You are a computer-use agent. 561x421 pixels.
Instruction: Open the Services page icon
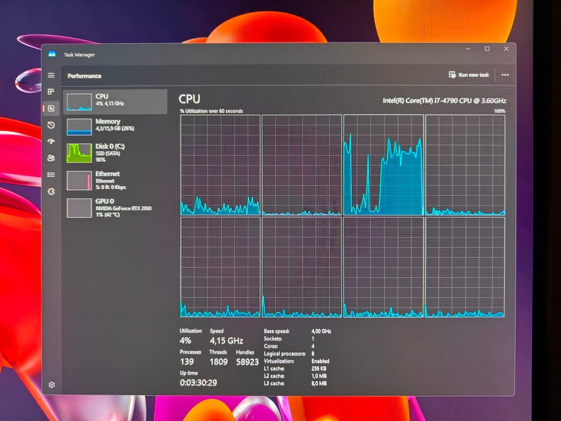pyautogui.click(x=51, y=192)
